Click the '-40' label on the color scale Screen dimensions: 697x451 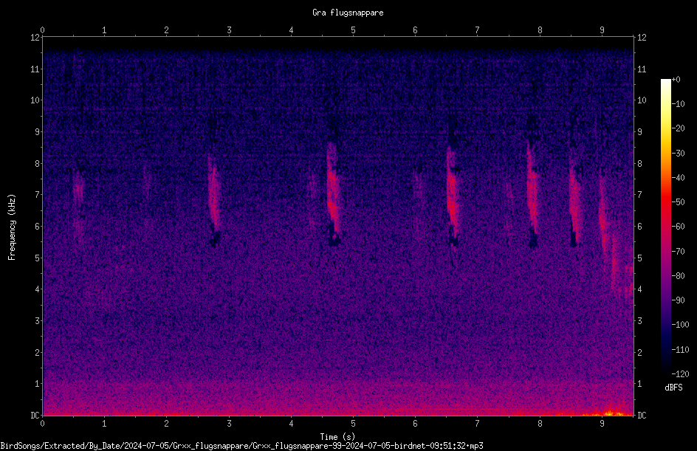[678, 178]
